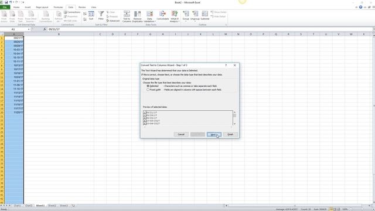Click the Finish button in wizard
375x211 pixels.
pos(230,134)
